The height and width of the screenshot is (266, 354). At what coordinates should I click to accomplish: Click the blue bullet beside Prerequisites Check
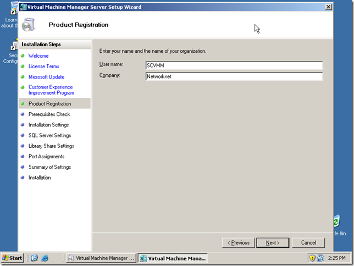[x=23, y=114]
